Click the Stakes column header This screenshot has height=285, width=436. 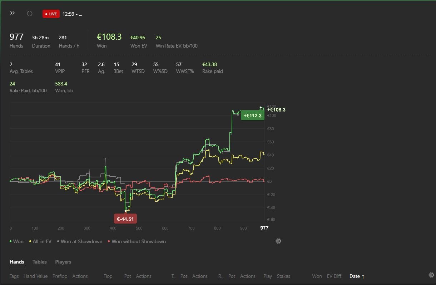coord(283,276)
